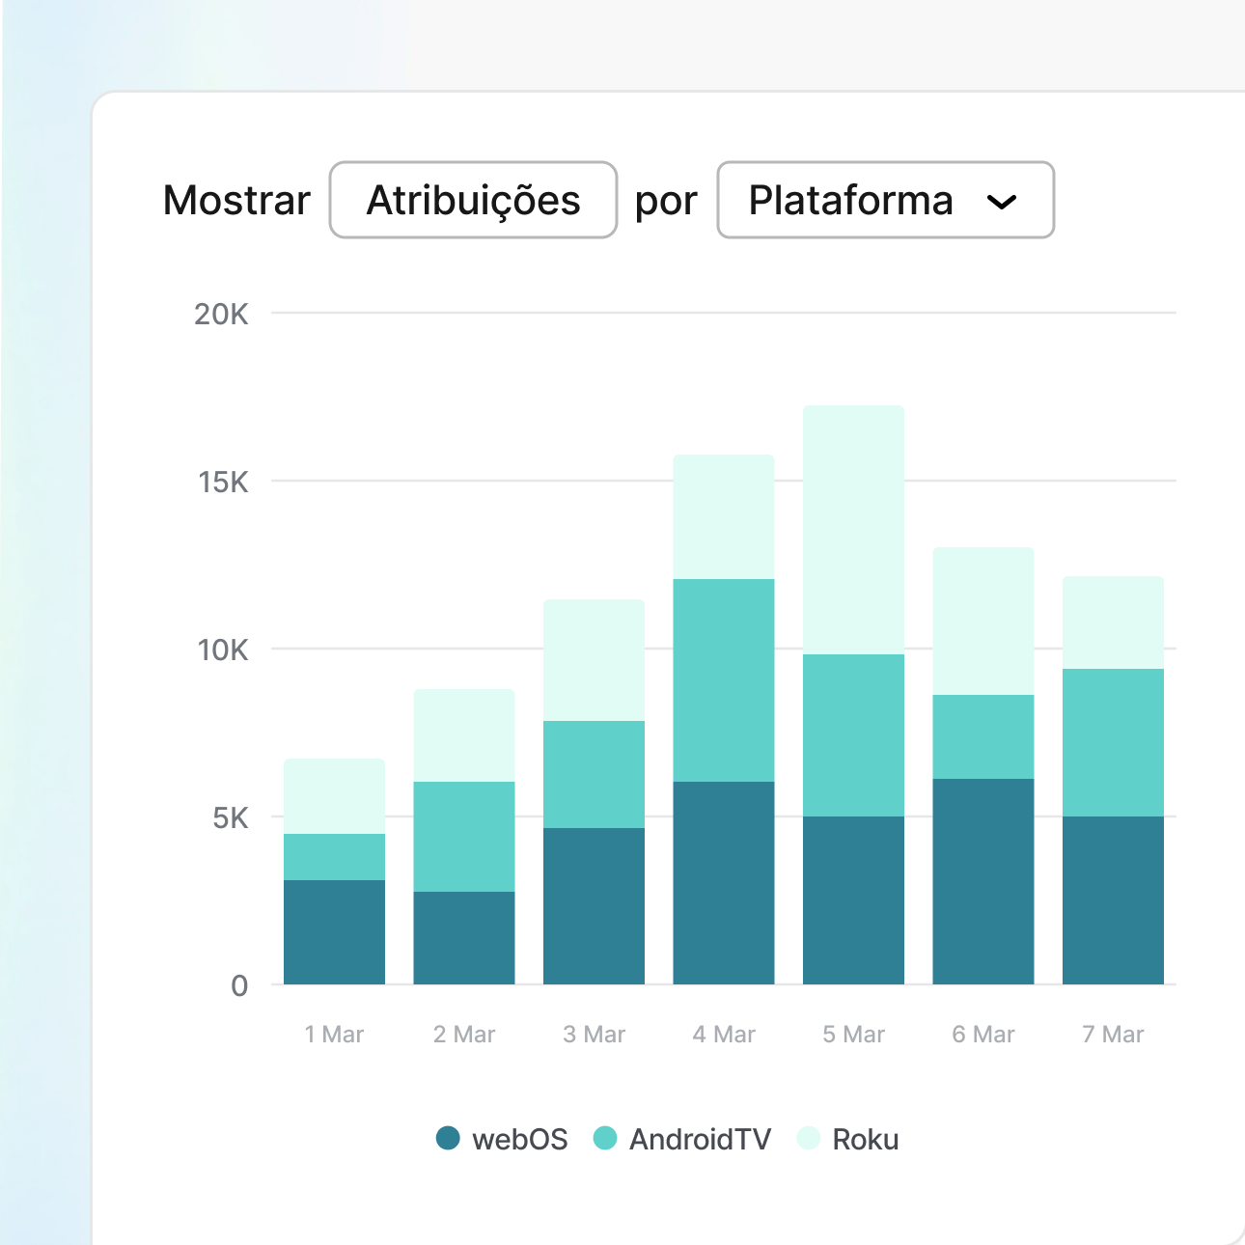Click the 7 Mar axis label
Image resolution: width=1245 pixels, height=1245 pixels.
pyautogui.click(x=1113, y=1035)
